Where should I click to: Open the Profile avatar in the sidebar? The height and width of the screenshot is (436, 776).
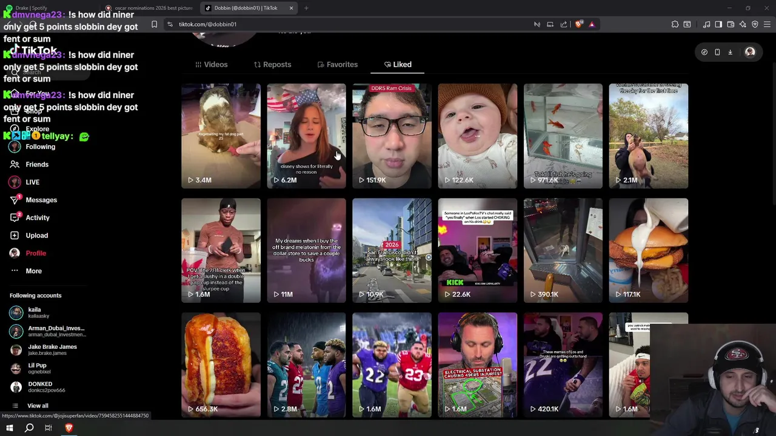coord(15,253)
